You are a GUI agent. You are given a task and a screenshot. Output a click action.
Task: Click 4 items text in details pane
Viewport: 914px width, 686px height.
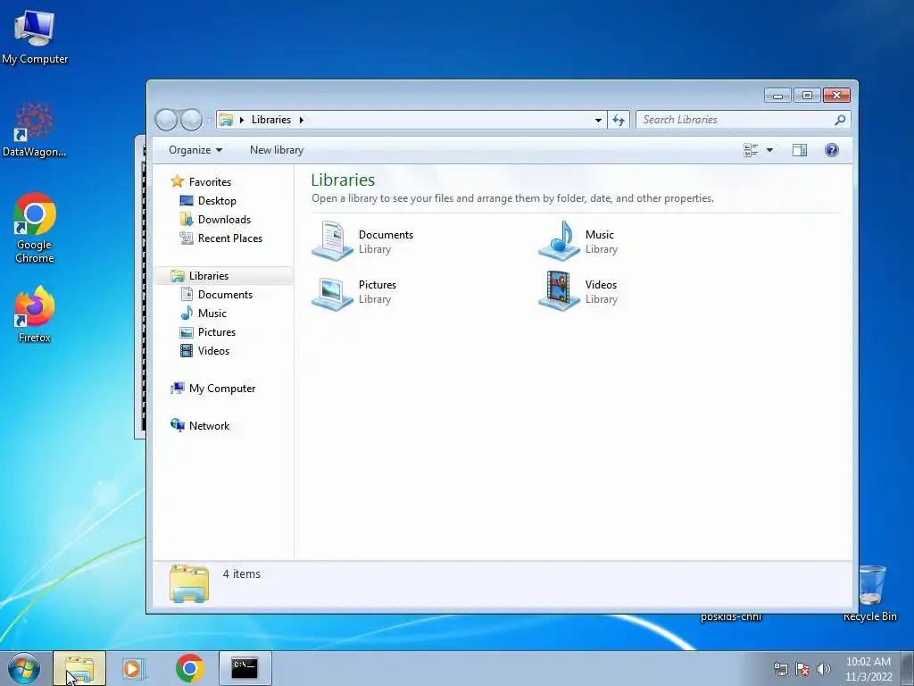241,574
